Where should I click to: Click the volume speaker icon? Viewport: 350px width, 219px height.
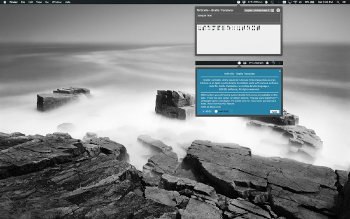(x=300, y=2)
